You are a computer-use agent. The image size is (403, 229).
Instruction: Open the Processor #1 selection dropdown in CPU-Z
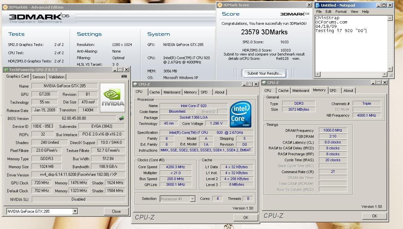[x=192, y=199]
